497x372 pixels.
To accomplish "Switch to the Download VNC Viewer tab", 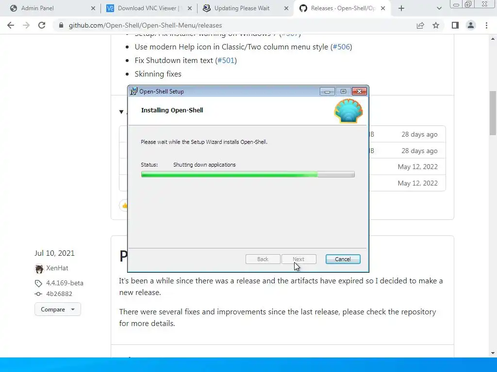I will pos(148,8).
